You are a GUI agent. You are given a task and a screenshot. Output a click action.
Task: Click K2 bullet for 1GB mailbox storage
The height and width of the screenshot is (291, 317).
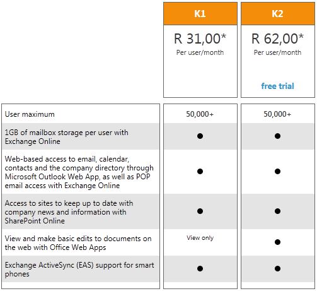pyautogui.click(x=277, y=136)
